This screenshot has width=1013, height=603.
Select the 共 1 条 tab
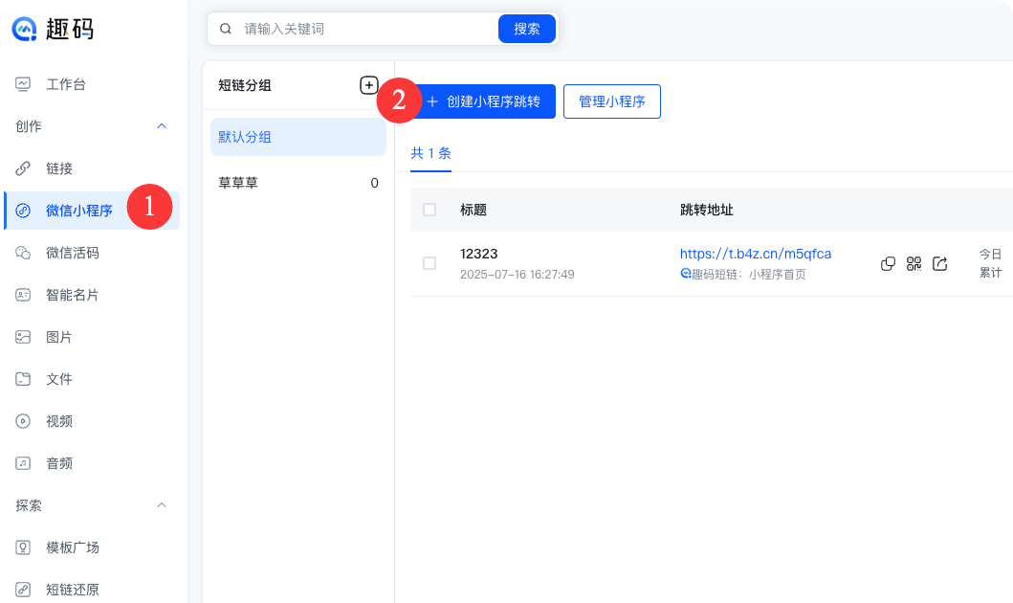tap(430, 154)
